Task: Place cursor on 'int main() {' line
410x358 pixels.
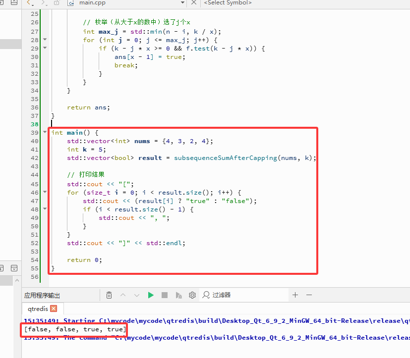Action: click(75, 133)
